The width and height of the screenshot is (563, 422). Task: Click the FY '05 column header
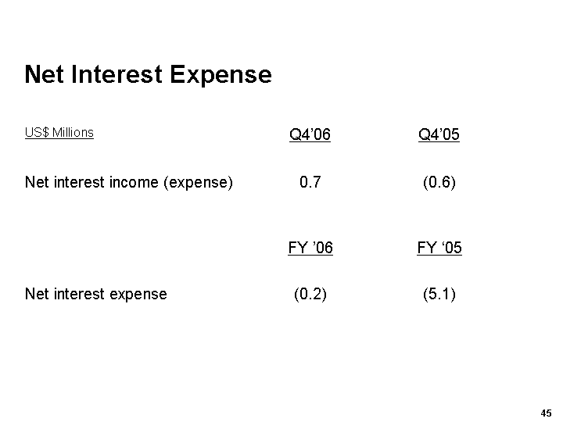439,248
